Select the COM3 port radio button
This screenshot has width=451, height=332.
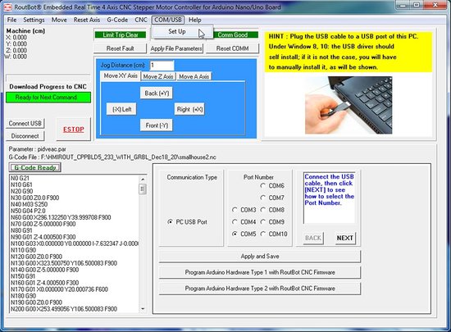[x=235, y=210]
